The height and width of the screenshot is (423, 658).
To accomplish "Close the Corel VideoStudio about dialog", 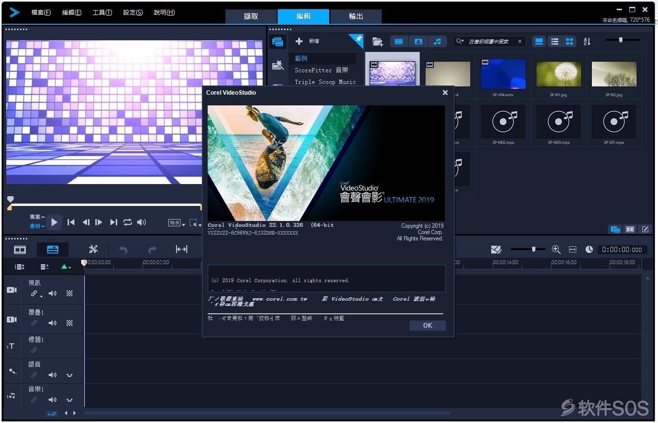I will coord(445,92).
